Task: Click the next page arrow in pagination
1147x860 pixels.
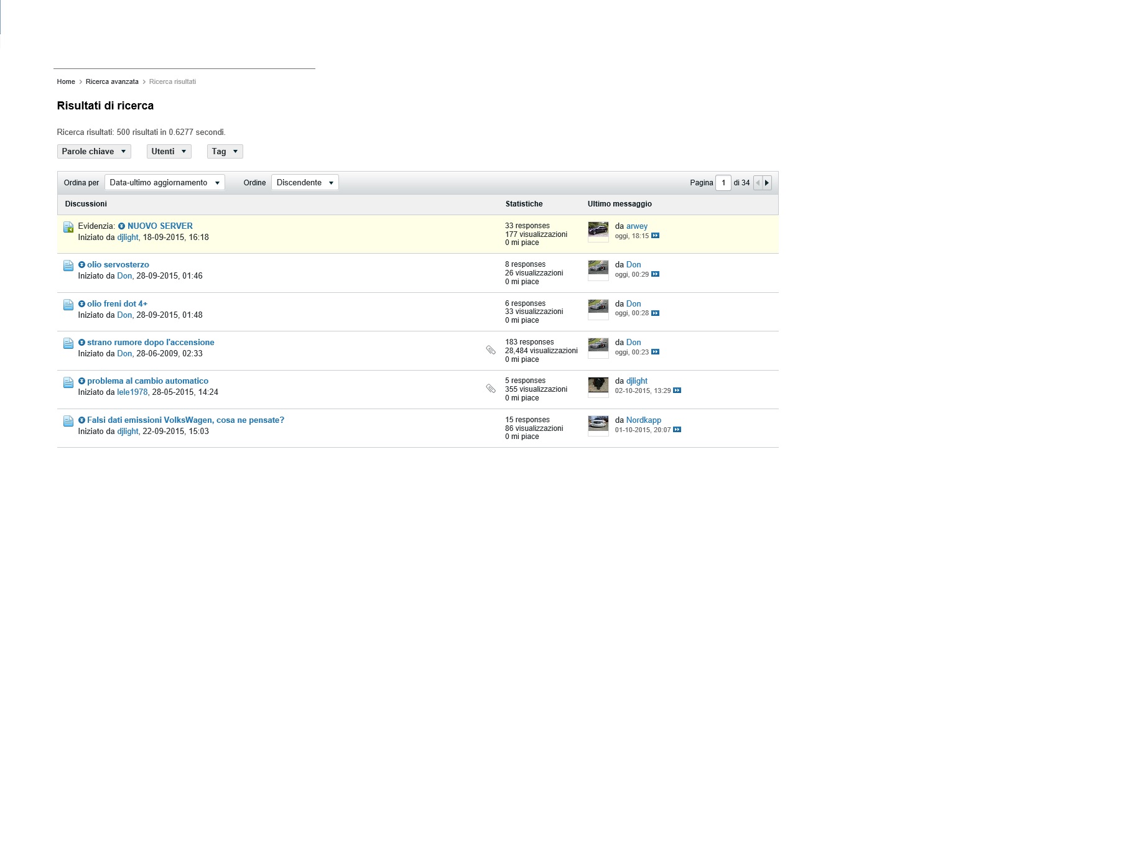Action: [x=767, y=183]
